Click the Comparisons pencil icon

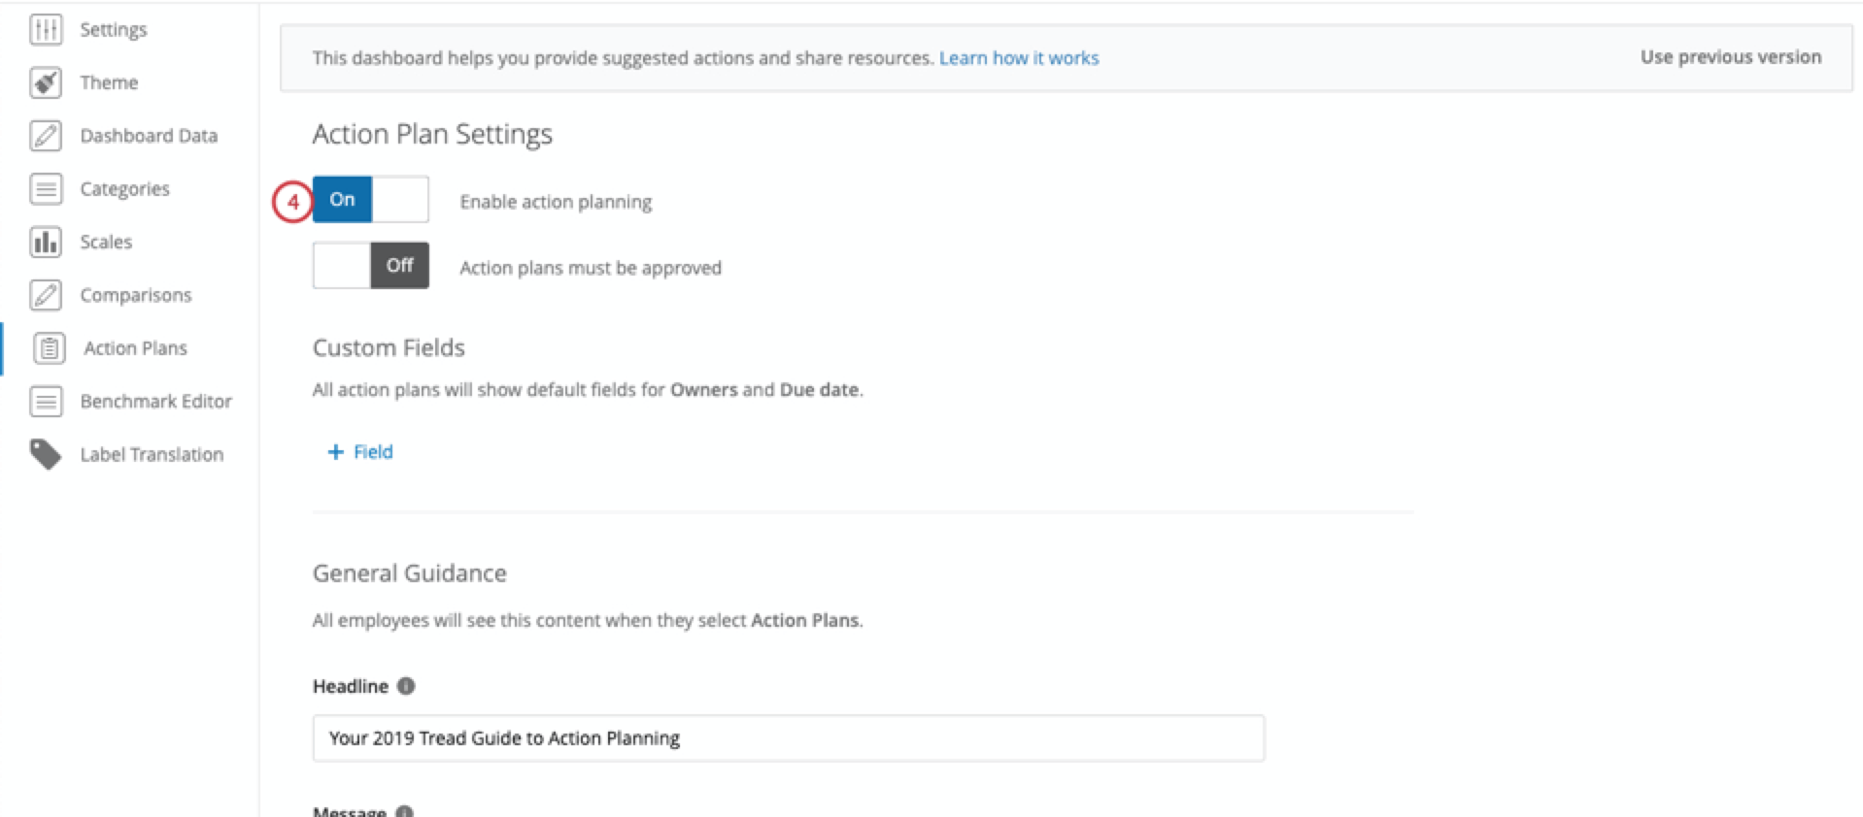point(46,295)
